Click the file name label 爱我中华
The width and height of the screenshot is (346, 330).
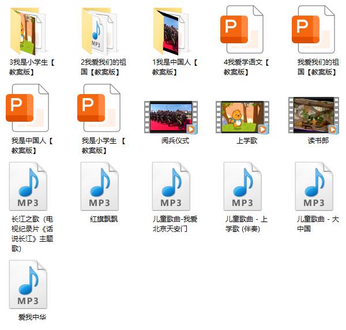coord(32,317)
